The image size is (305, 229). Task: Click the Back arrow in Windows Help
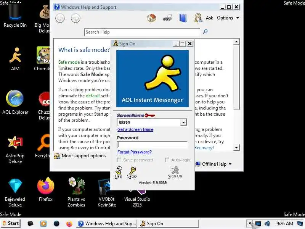click(60, 18)
